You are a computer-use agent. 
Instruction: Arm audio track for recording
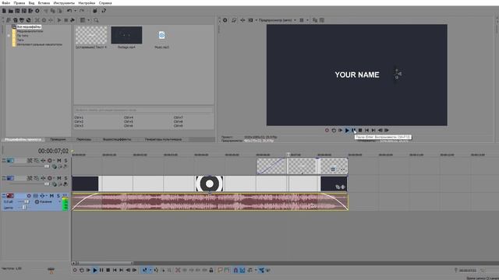[29, 196]
